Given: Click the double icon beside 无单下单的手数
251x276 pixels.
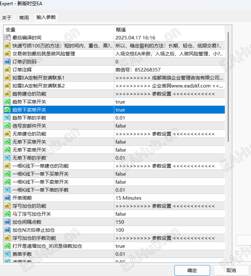Looking at the screenshot, I should [x=7, y=158].
